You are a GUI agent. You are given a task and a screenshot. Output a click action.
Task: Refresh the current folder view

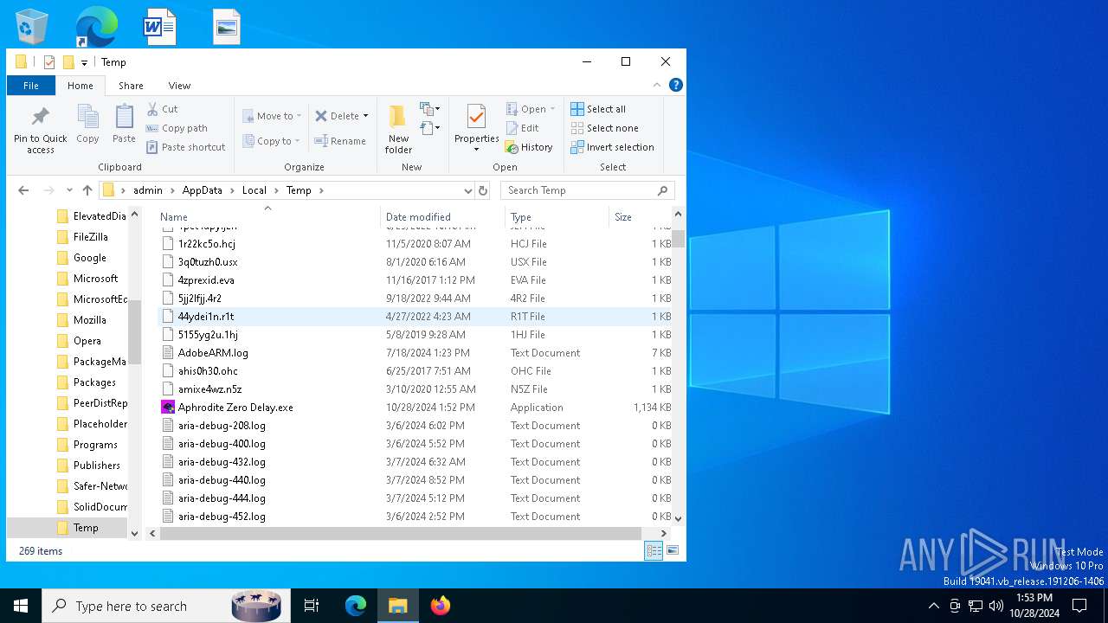[483, 190]
